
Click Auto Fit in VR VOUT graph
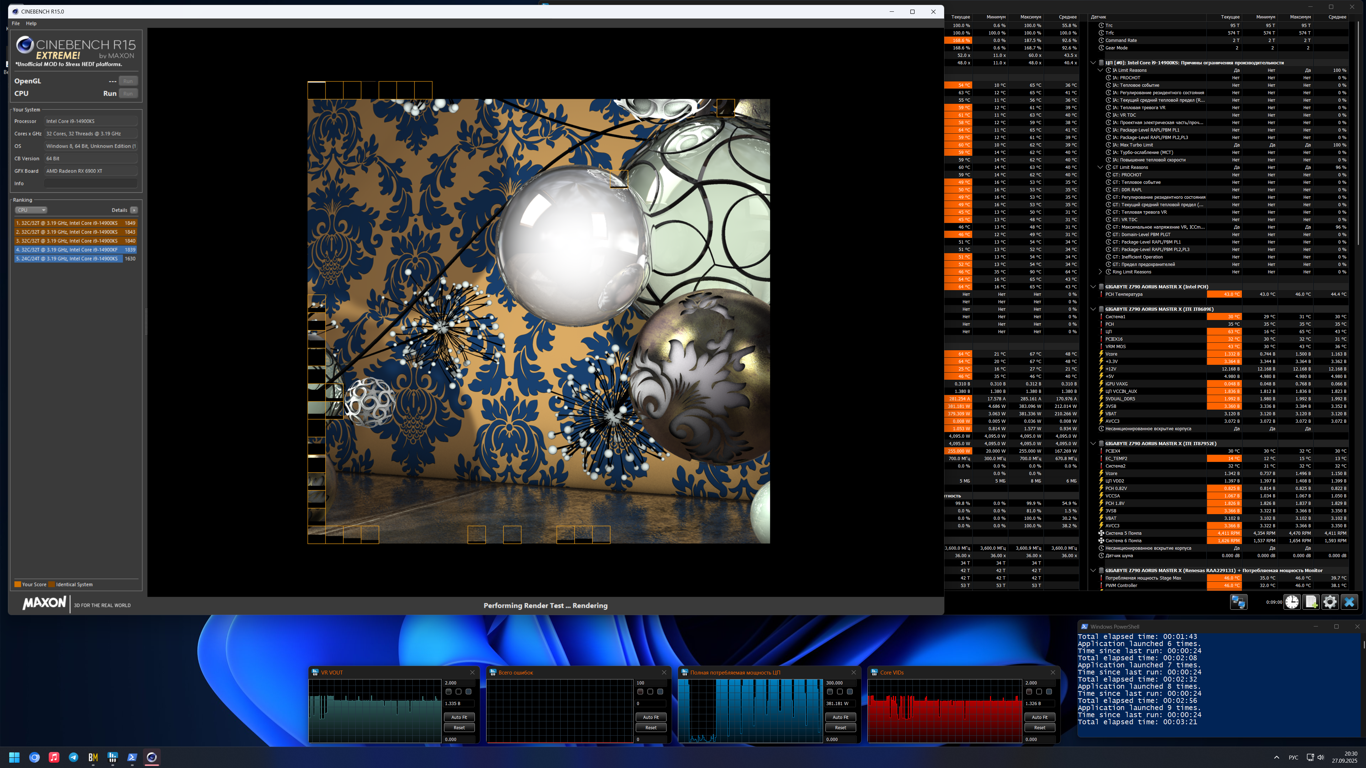tap(459, 717)
